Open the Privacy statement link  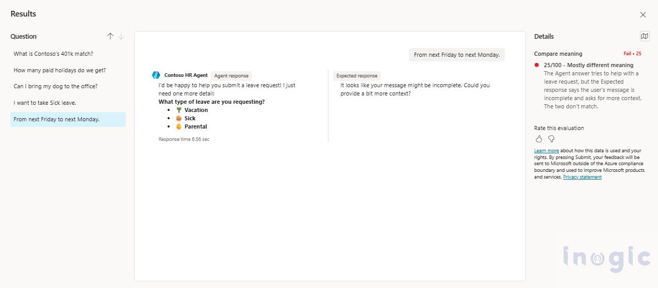pyautogui.click(x=582, y=177)
